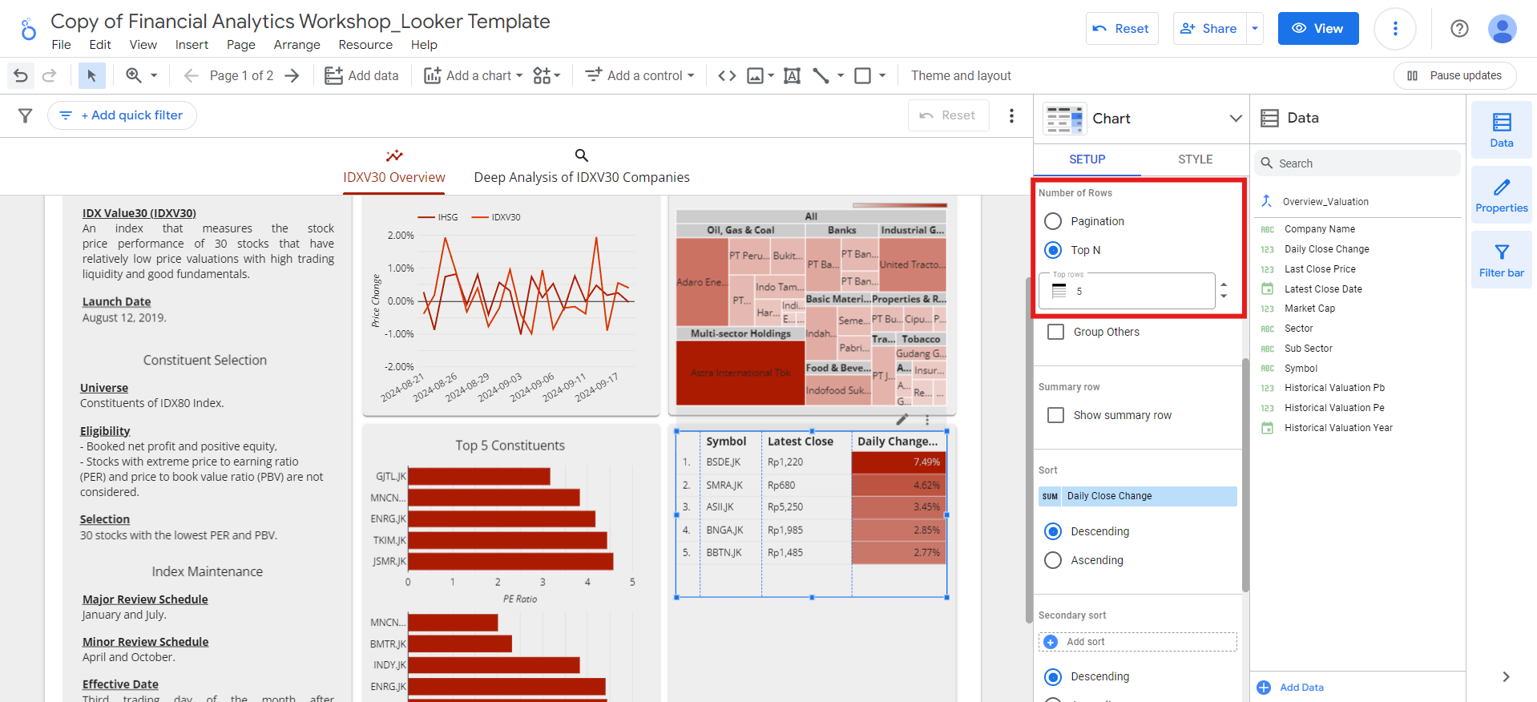Open the Properties side panel
Viewport: 1537px width, 702px height.
click(1501, 196)
